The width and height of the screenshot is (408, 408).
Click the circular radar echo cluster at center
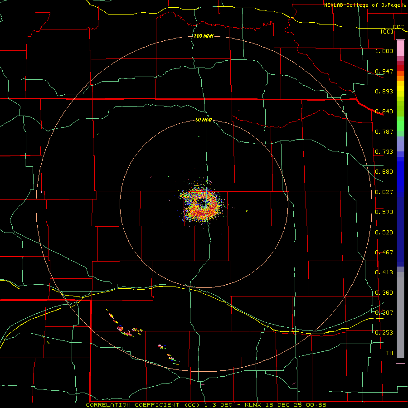coord(203,204)
